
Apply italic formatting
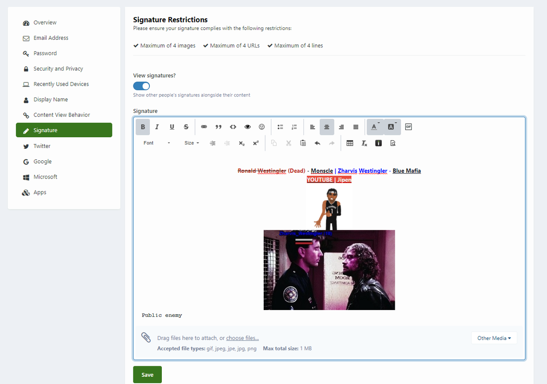tap(157, 127)
